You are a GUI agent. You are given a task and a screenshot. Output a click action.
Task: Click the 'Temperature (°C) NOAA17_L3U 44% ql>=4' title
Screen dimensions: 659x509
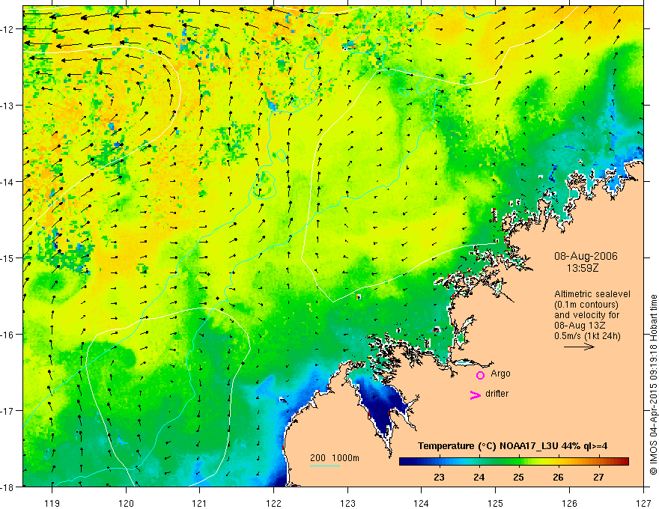click(512, 446)
